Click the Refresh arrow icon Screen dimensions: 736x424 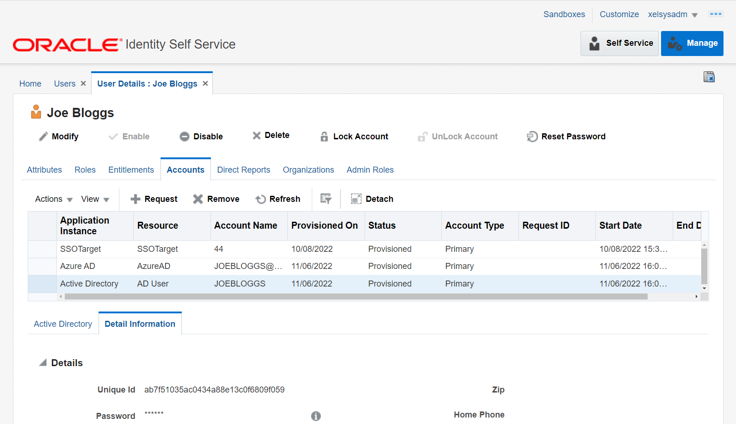[261, 199]
